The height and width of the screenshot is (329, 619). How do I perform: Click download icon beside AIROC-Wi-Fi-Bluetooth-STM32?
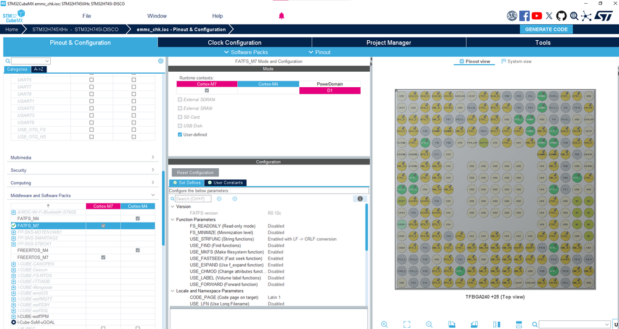[x=14, y=212]
